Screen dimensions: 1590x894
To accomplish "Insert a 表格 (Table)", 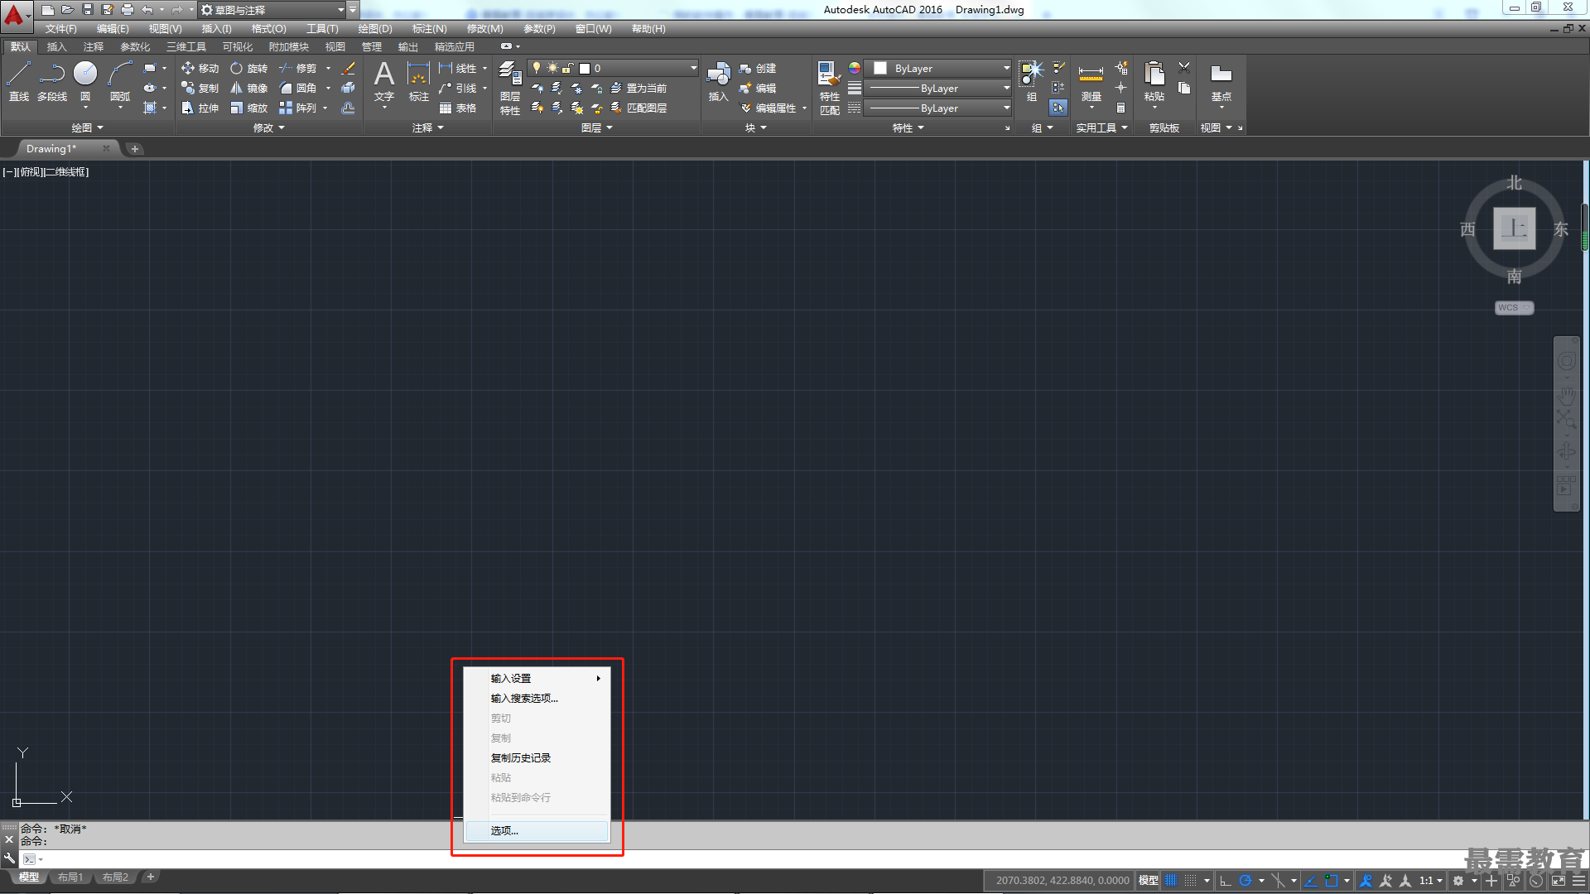I will point(458,108).
